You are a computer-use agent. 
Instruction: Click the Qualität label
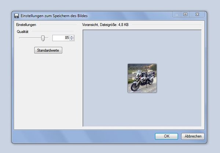pos(24,31)
